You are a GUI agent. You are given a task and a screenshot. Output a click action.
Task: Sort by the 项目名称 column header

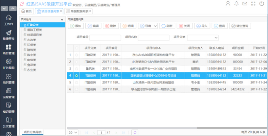tap(153, 48)
